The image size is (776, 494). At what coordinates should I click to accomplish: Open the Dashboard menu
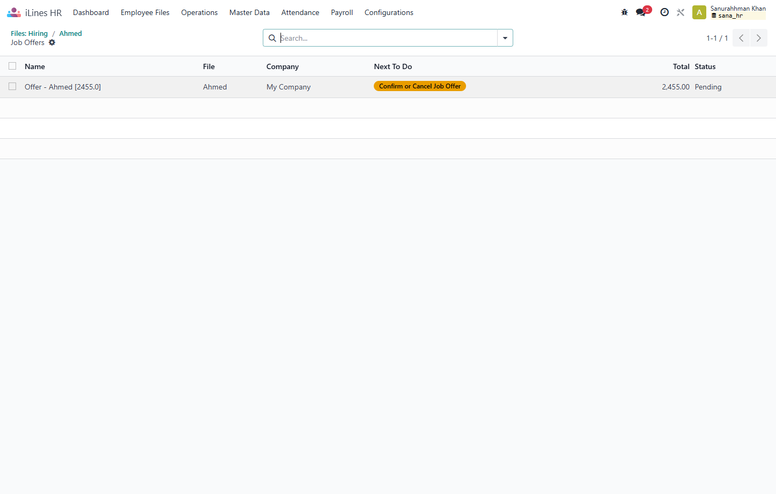91,12
